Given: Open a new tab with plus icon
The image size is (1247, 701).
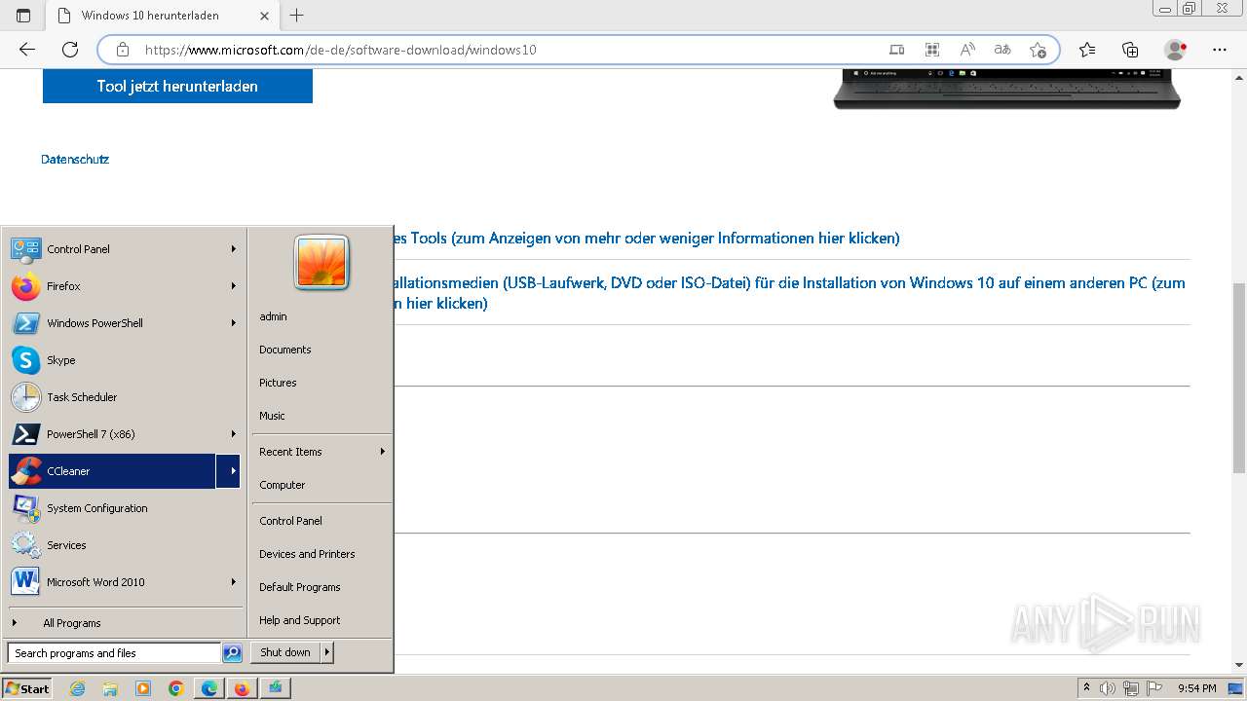Looking at the screenshot, I should (297, 16).
